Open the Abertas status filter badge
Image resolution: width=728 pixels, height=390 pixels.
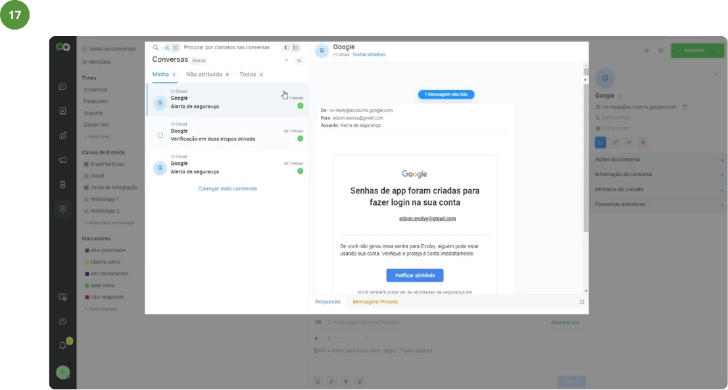[199, 60]
